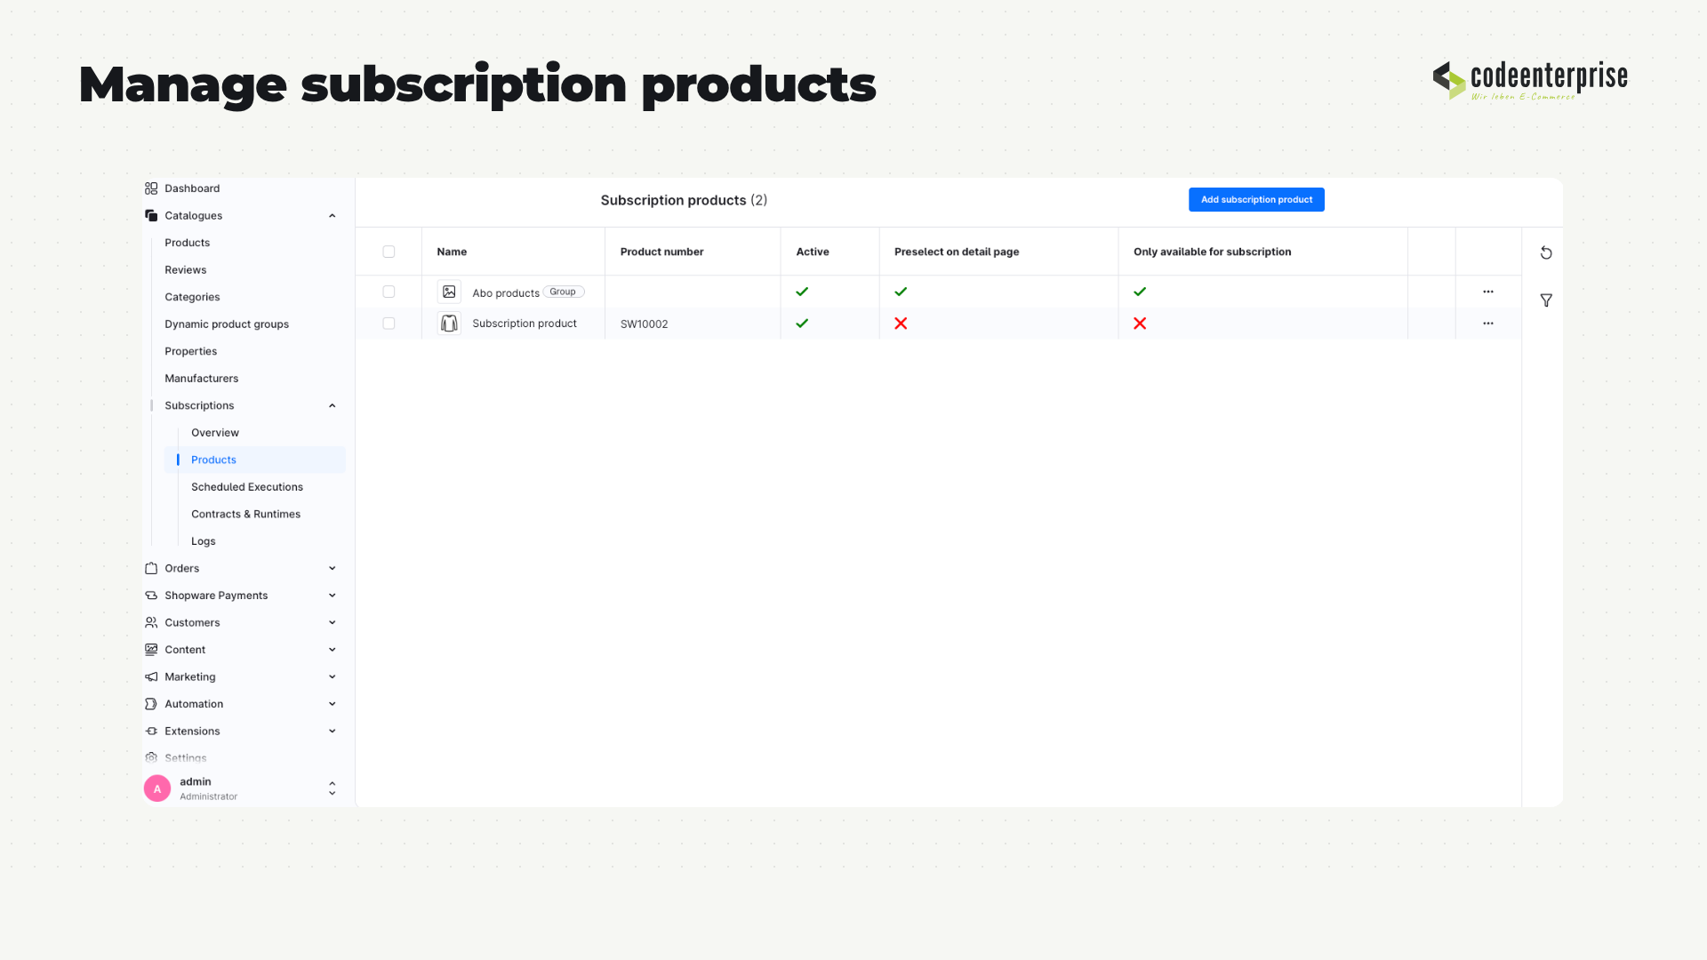Open actions menu for Abo products row
Image resolution: width=1707 pixels, height=960 pixels.
pyautogui.click(x=1488, y=292)
